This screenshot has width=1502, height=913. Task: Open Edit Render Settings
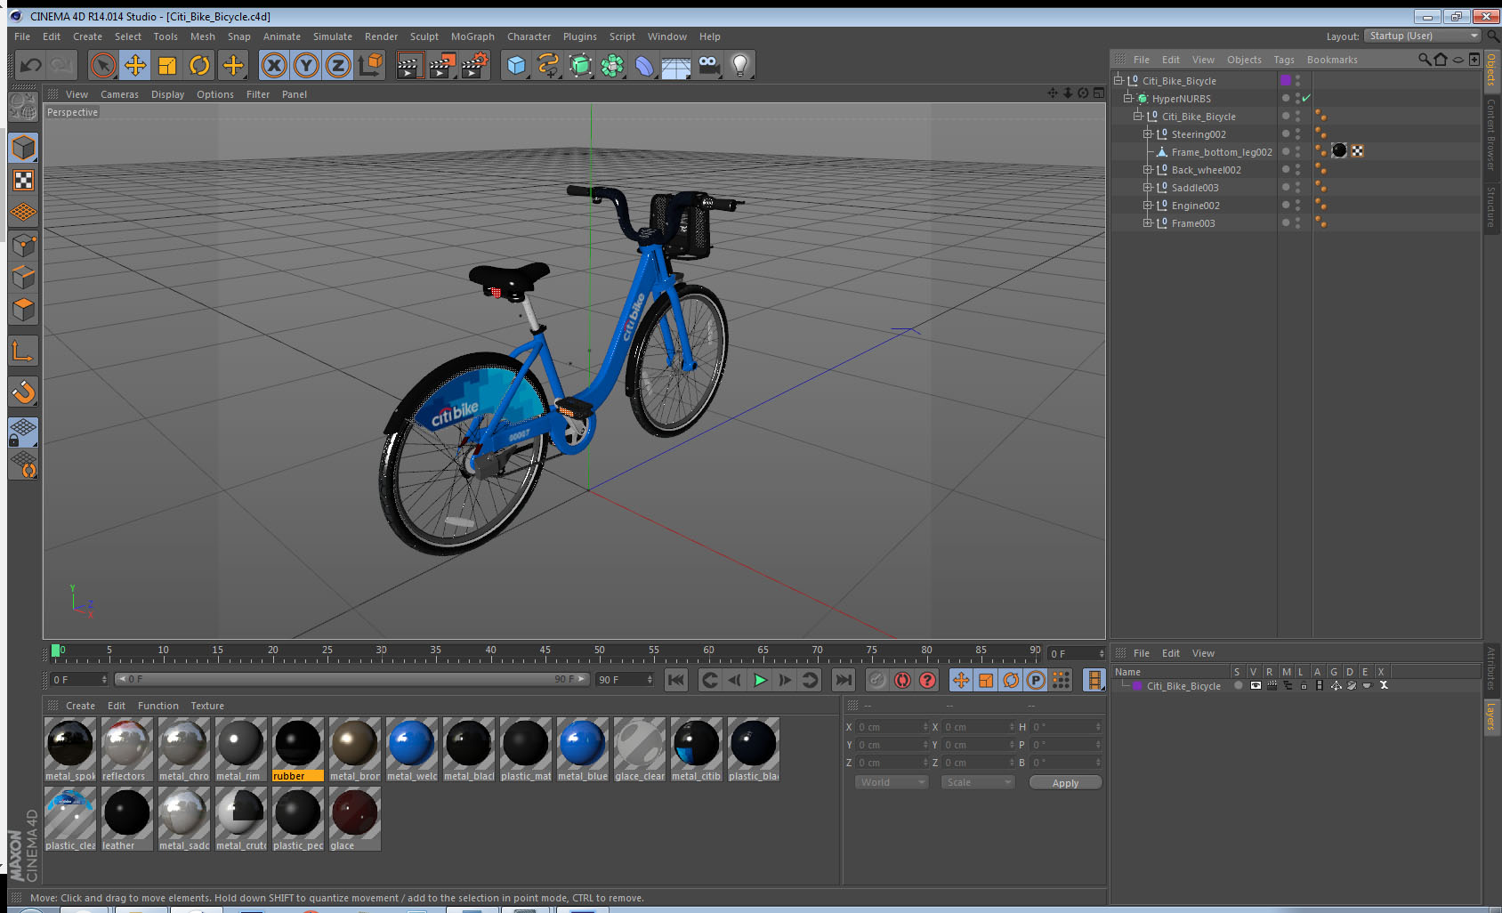(475, 65)
